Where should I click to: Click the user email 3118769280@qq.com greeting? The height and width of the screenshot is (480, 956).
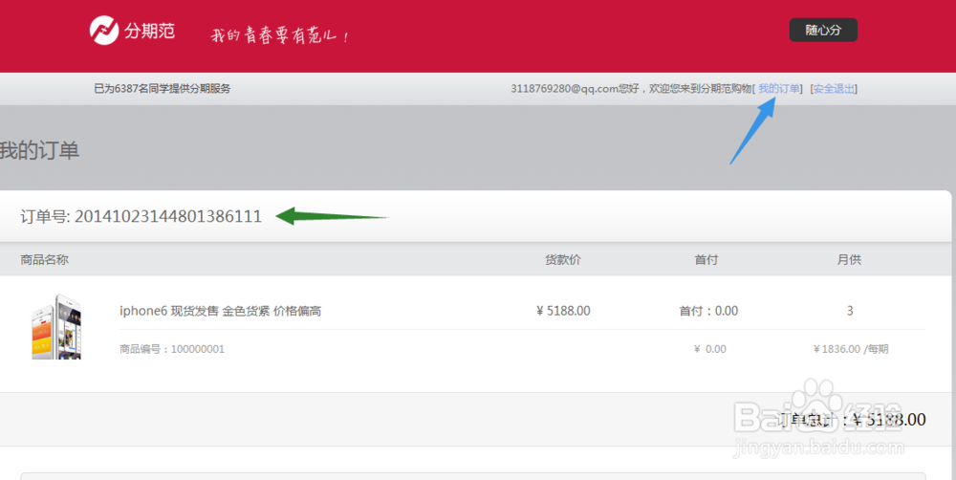tap(631, 88)
